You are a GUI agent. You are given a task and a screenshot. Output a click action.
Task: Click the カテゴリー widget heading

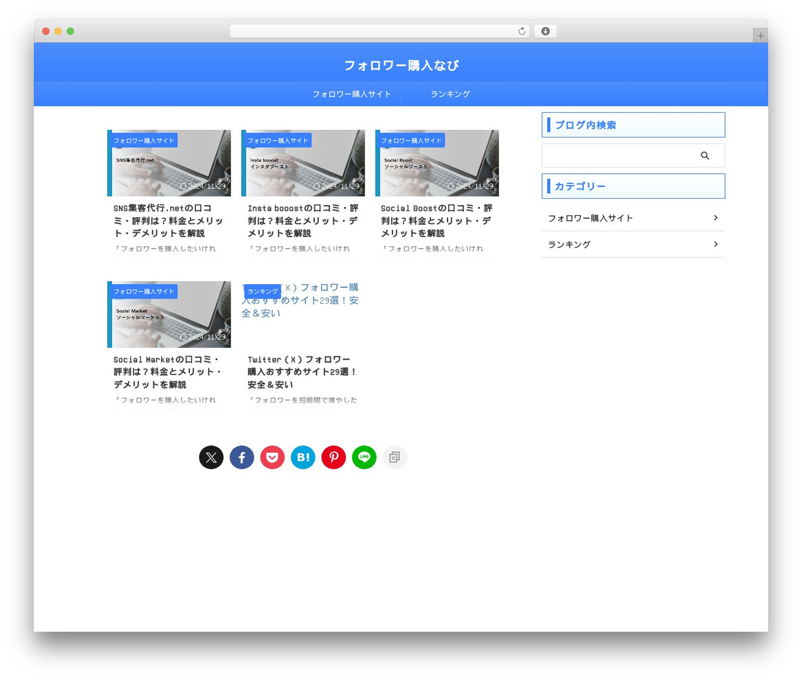point(633,186)
